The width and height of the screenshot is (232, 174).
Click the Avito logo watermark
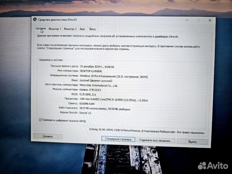click(x=213, y=166)
